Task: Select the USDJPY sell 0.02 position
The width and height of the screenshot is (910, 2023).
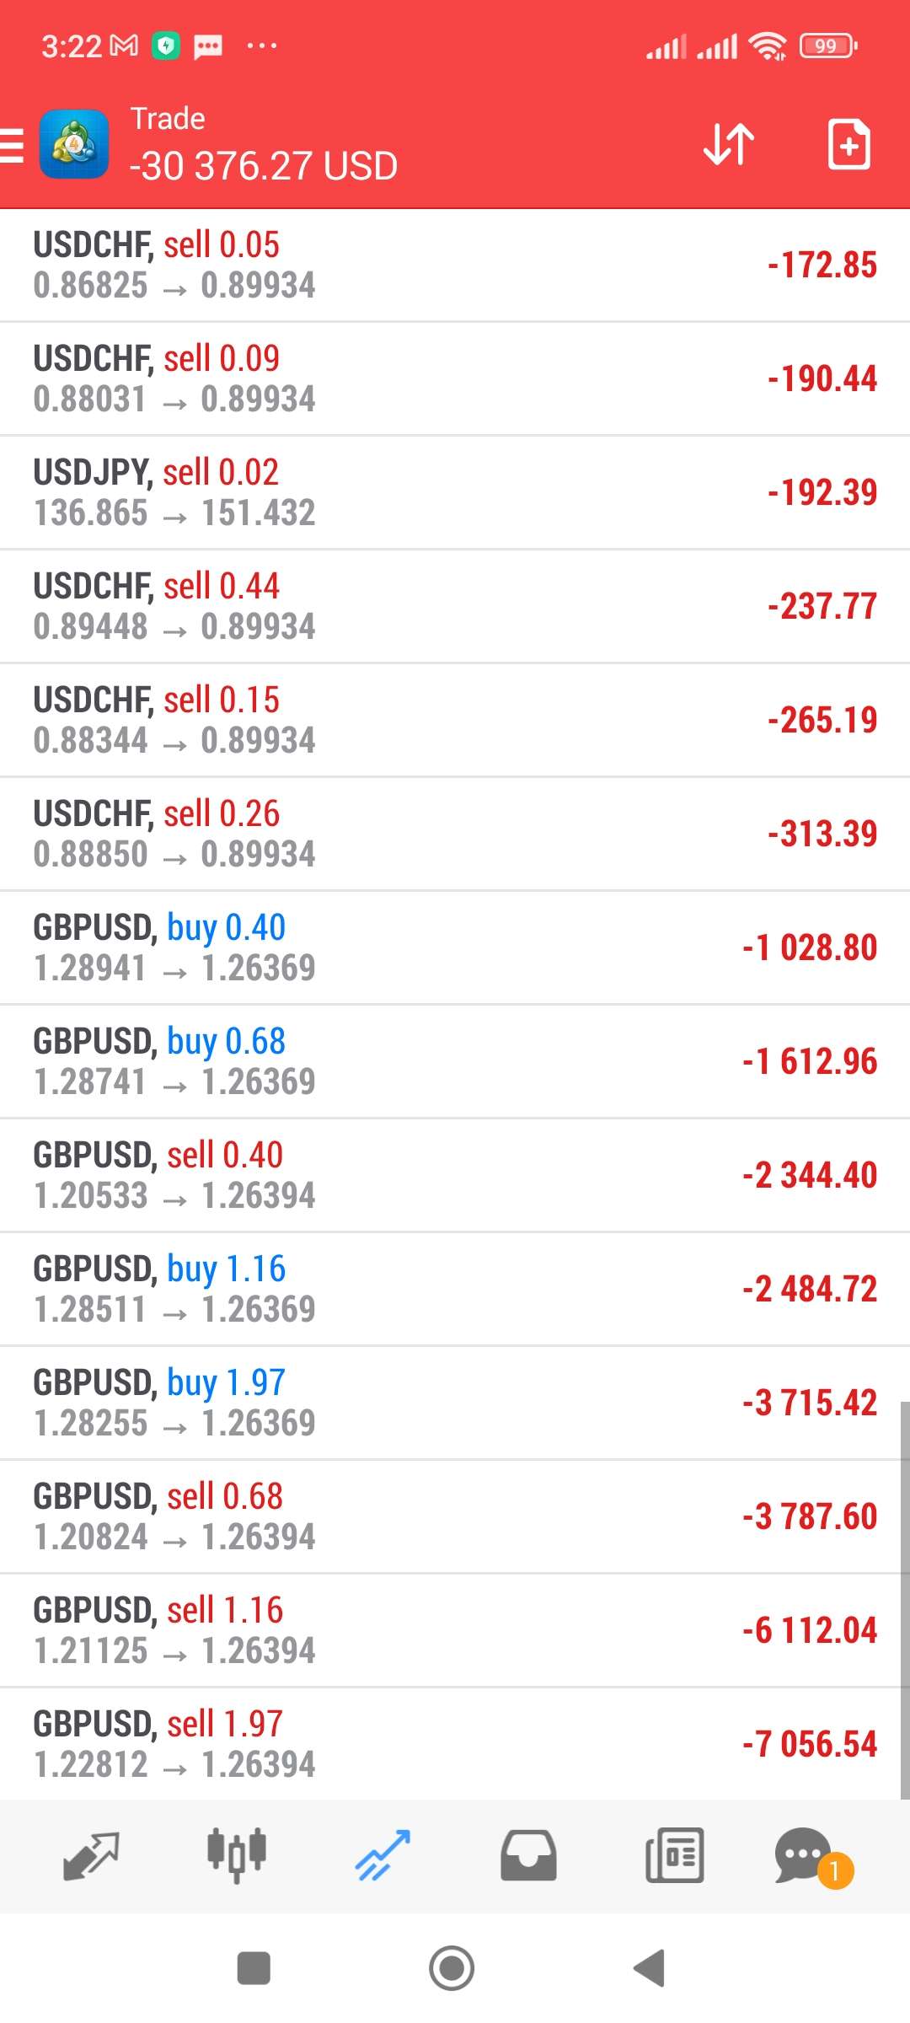Action: coord(455,493)
